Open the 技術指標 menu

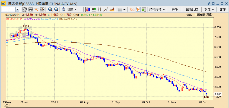[x=157, y=9]
